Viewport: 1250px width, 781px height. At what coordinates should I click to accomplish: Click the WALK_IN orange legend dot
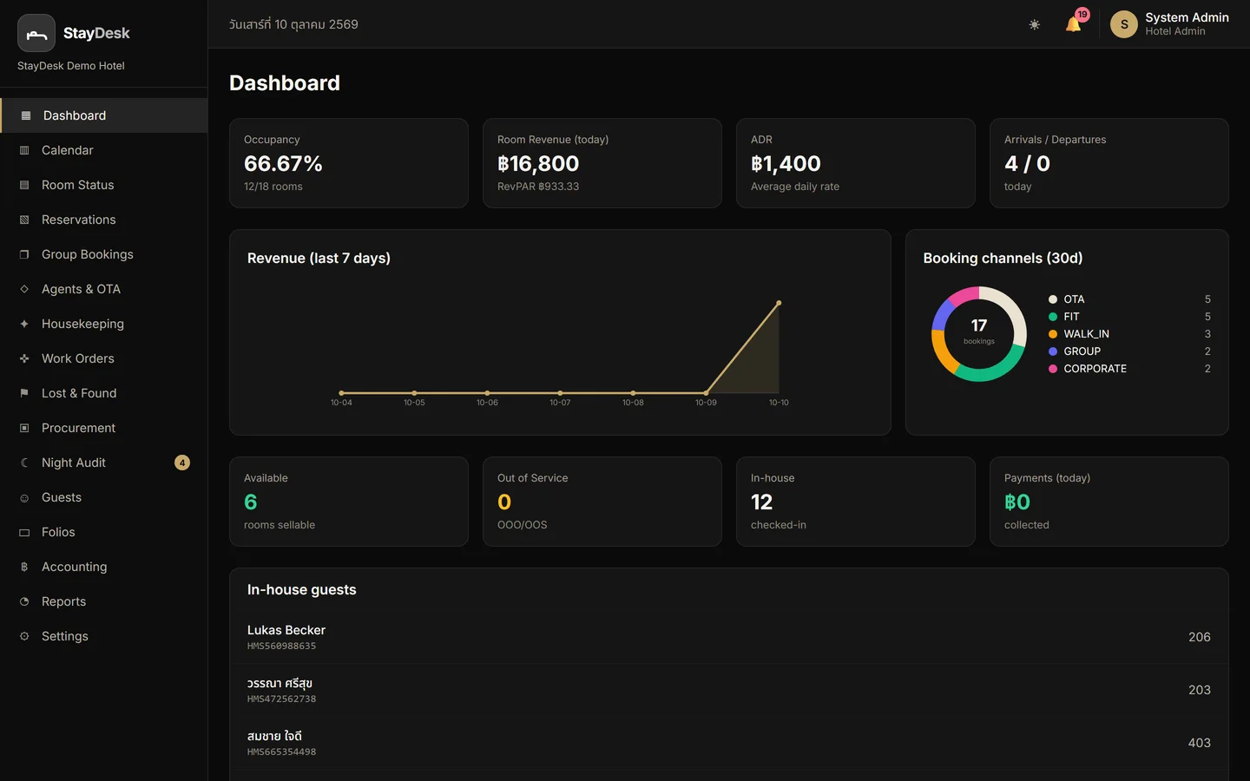tap(1053, 334)
